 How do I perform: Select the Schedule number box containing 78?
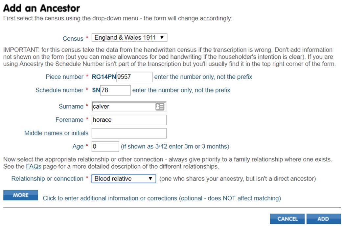[x=115, y=90]
